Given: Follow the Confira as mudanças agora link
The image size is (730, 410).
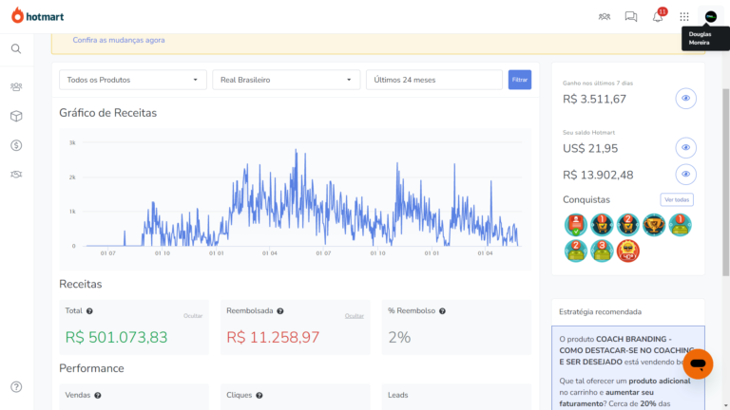Looking at the screenshot, I should click(119, 40).
